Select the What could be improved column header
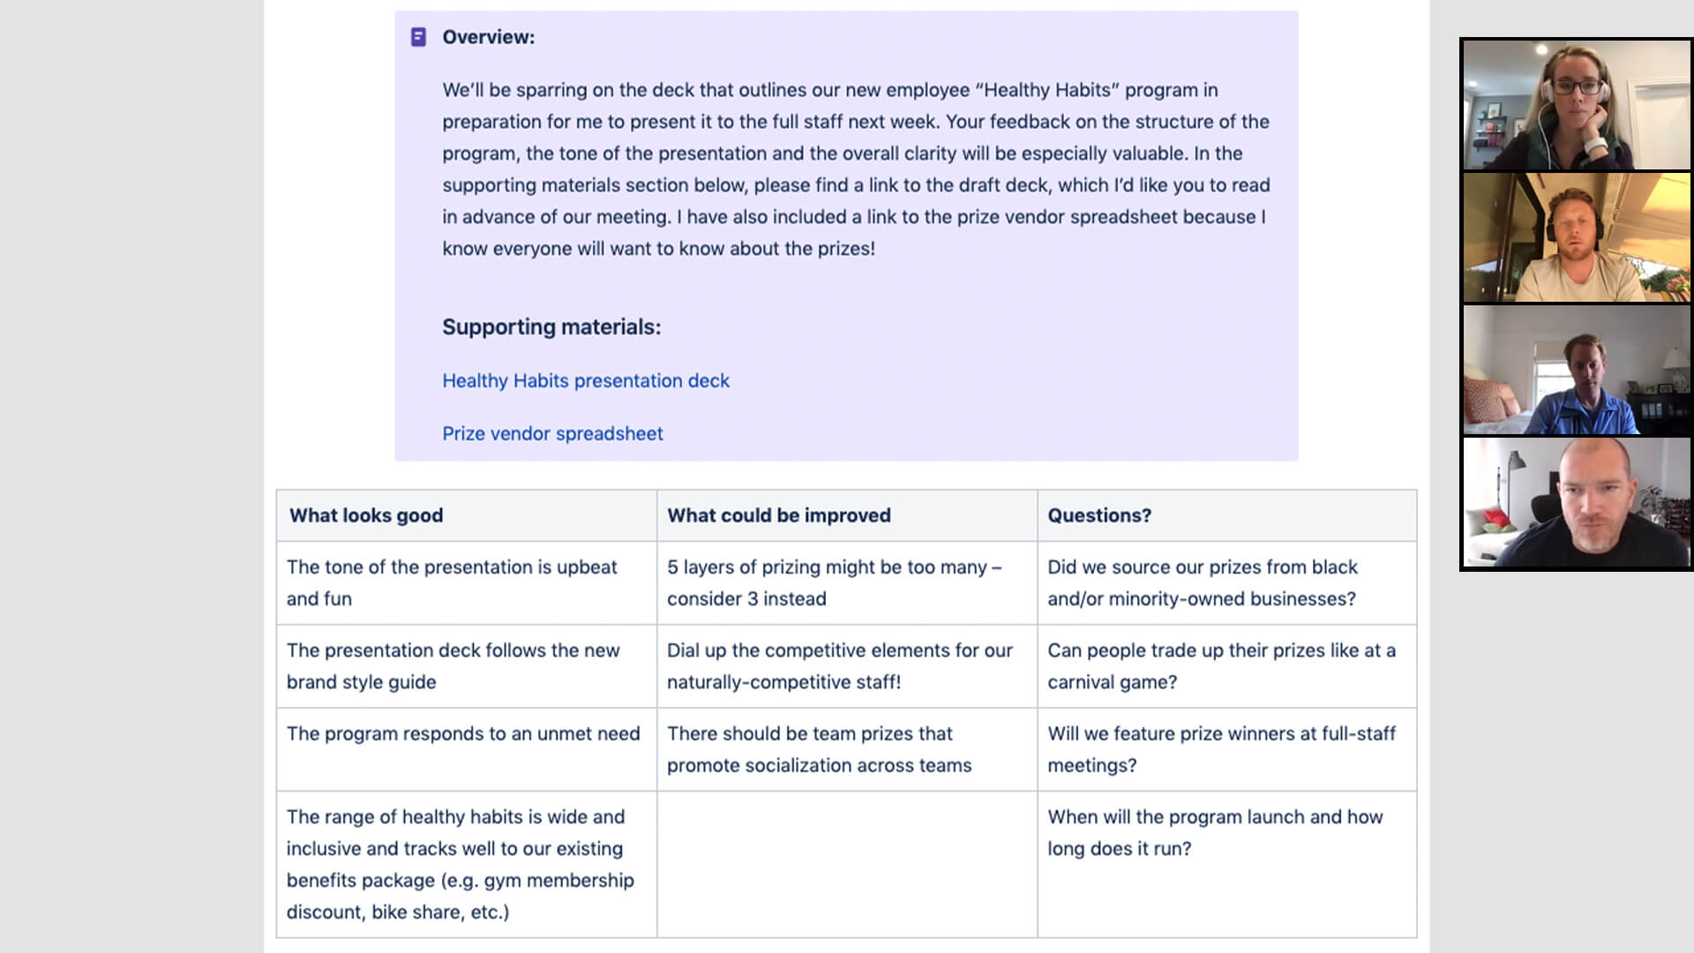This screenshot has height=953, width=1694. pos(778,514)
